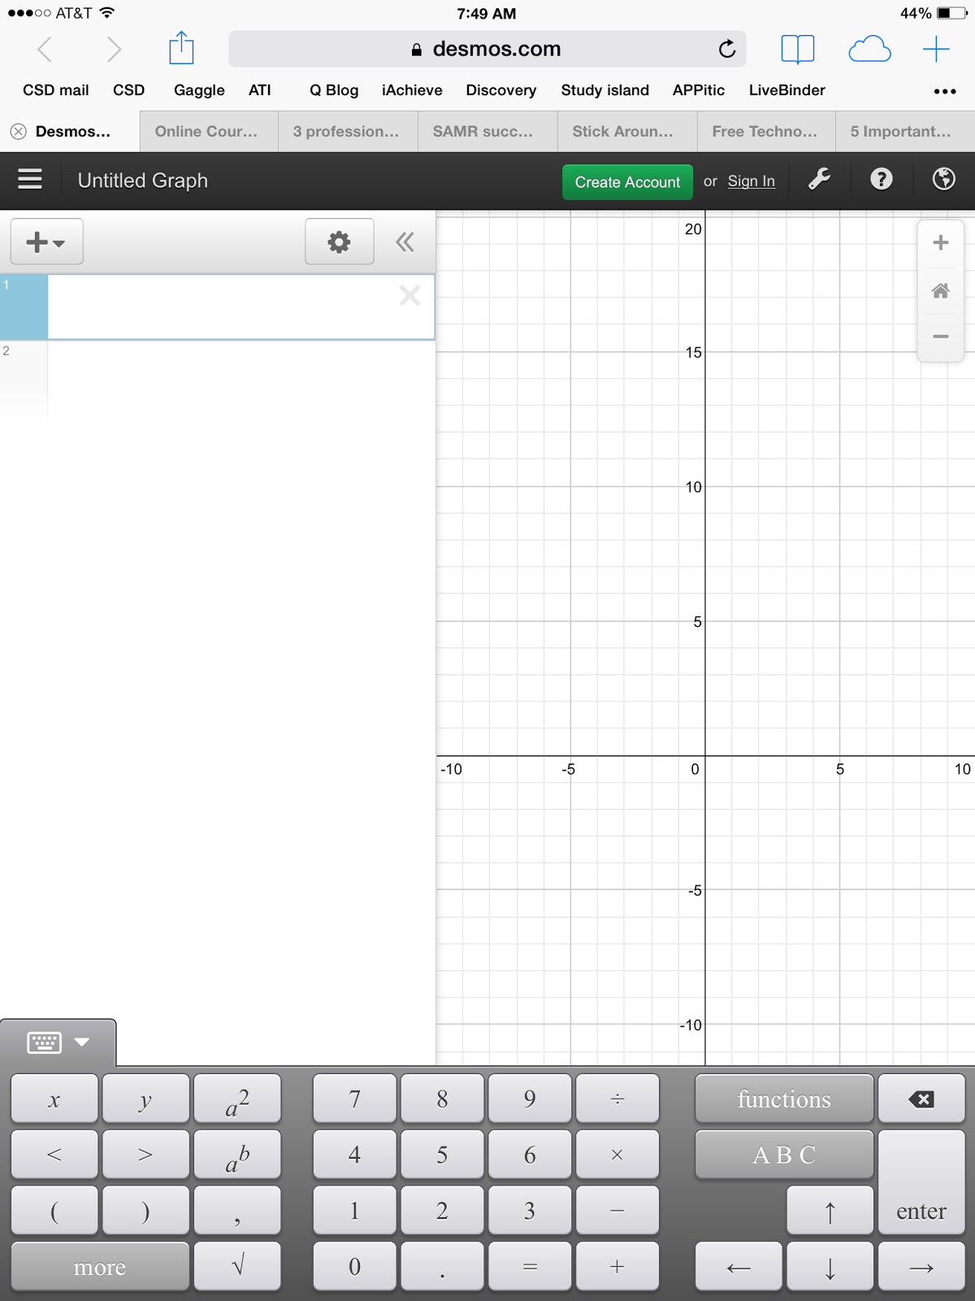Tap the decimal point key
Screen dimensions: 975x1301
[442, 1266]
